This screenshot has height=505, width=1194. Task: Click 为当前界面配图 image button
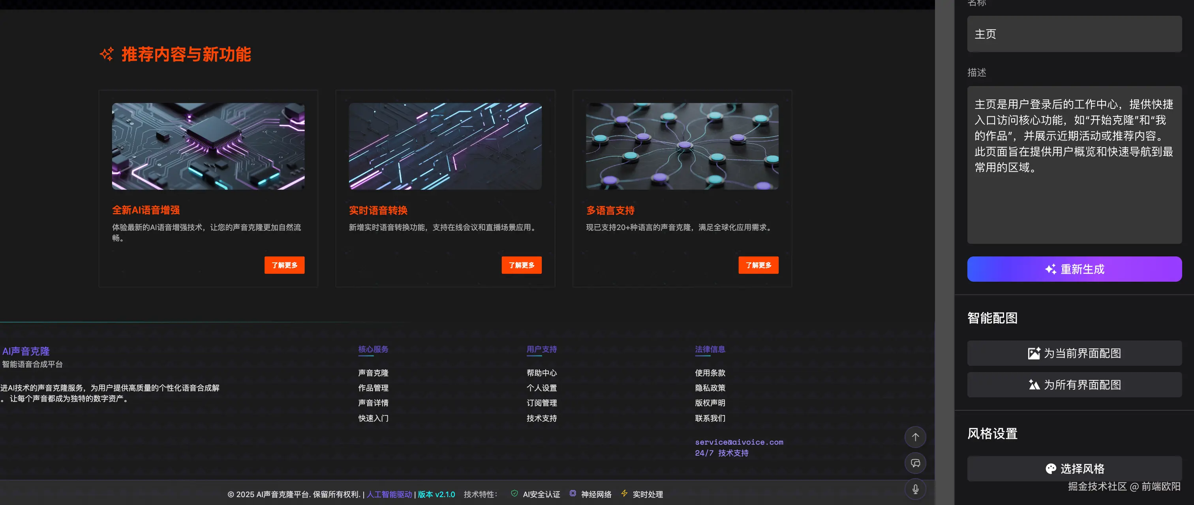(1074, 353)
